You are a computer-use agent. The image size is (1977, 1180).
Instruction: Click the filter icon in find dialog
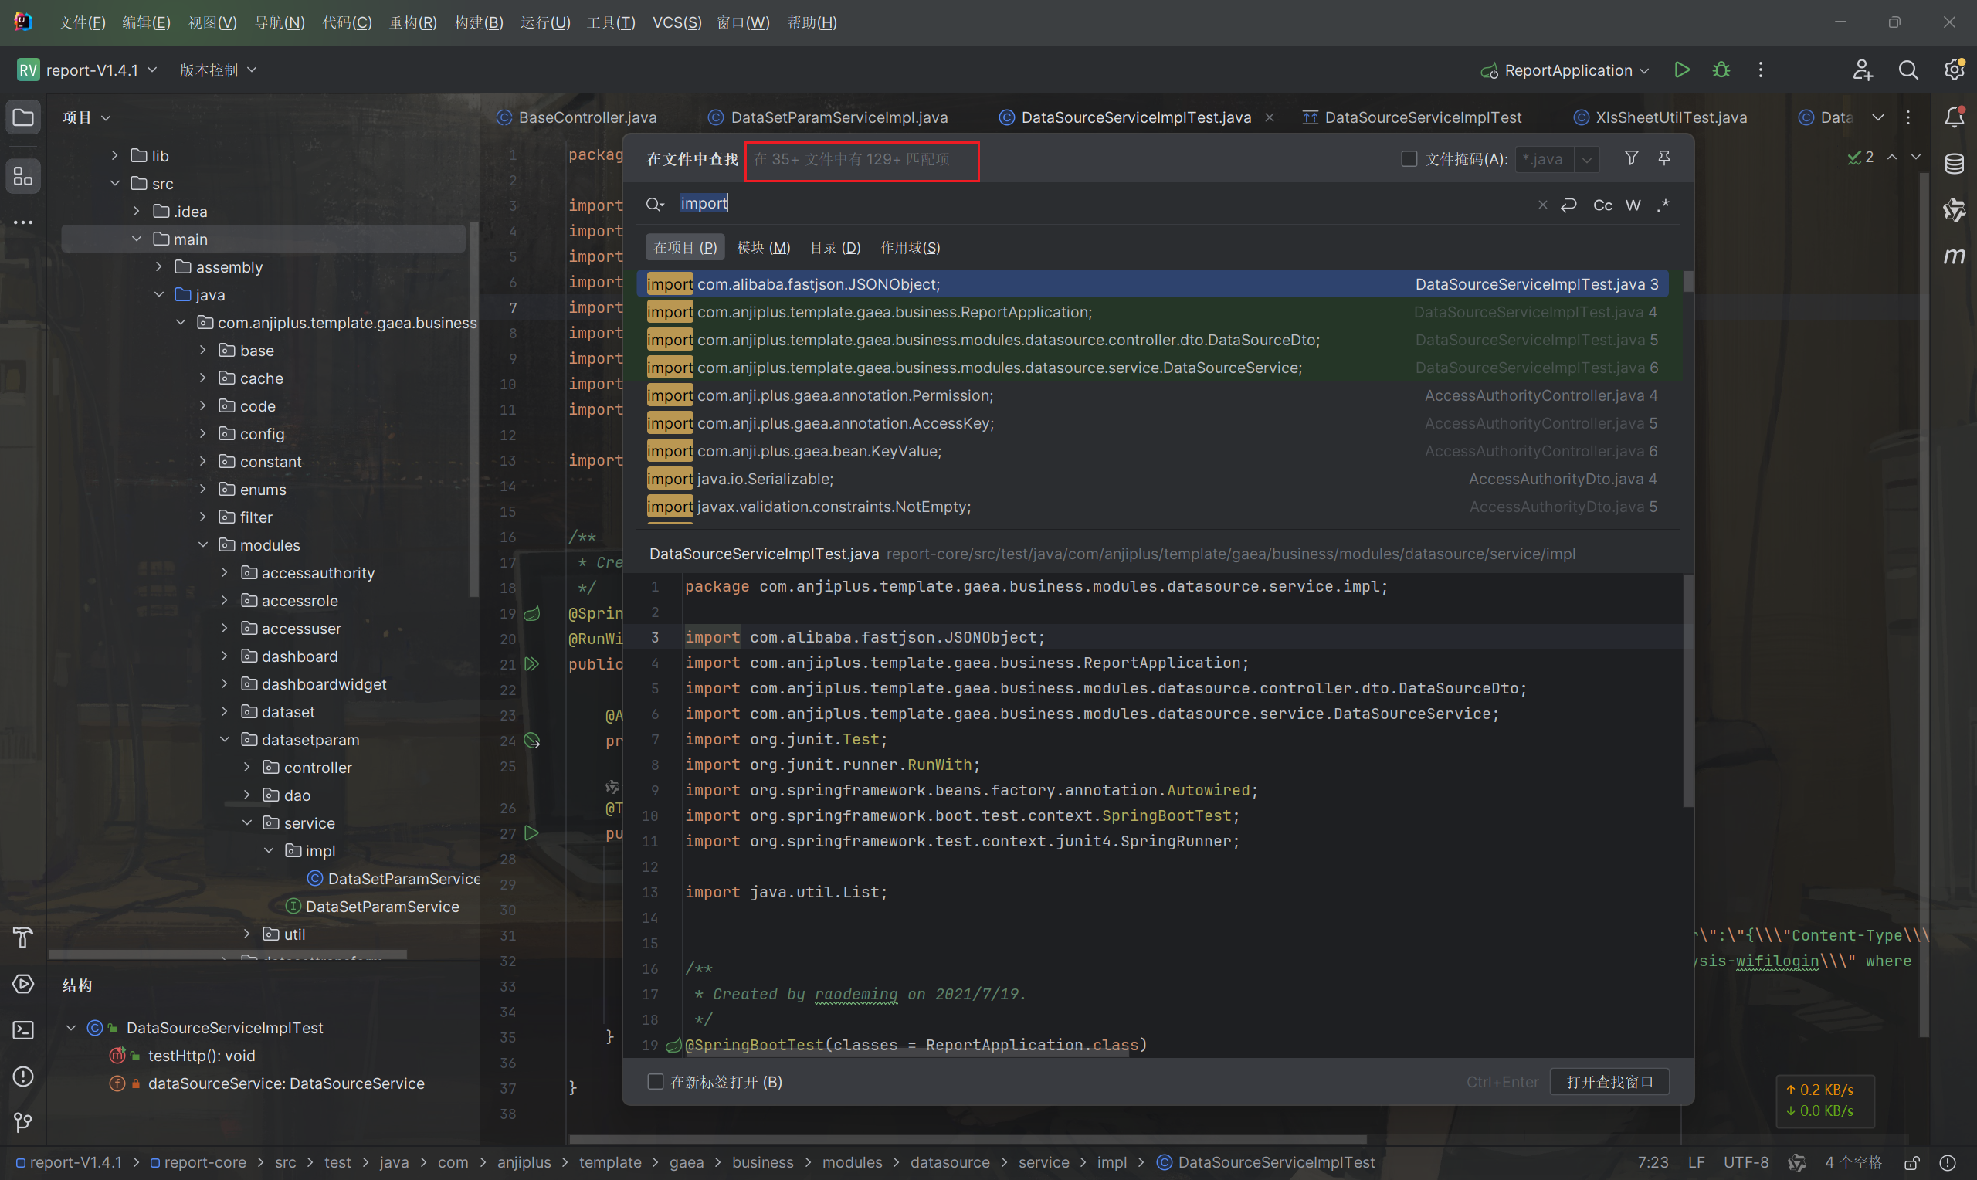coord(1630,158)
